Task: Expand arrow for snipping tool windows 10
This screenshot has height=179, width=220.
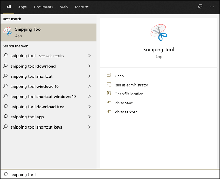Action: click(x=90, y=87)
